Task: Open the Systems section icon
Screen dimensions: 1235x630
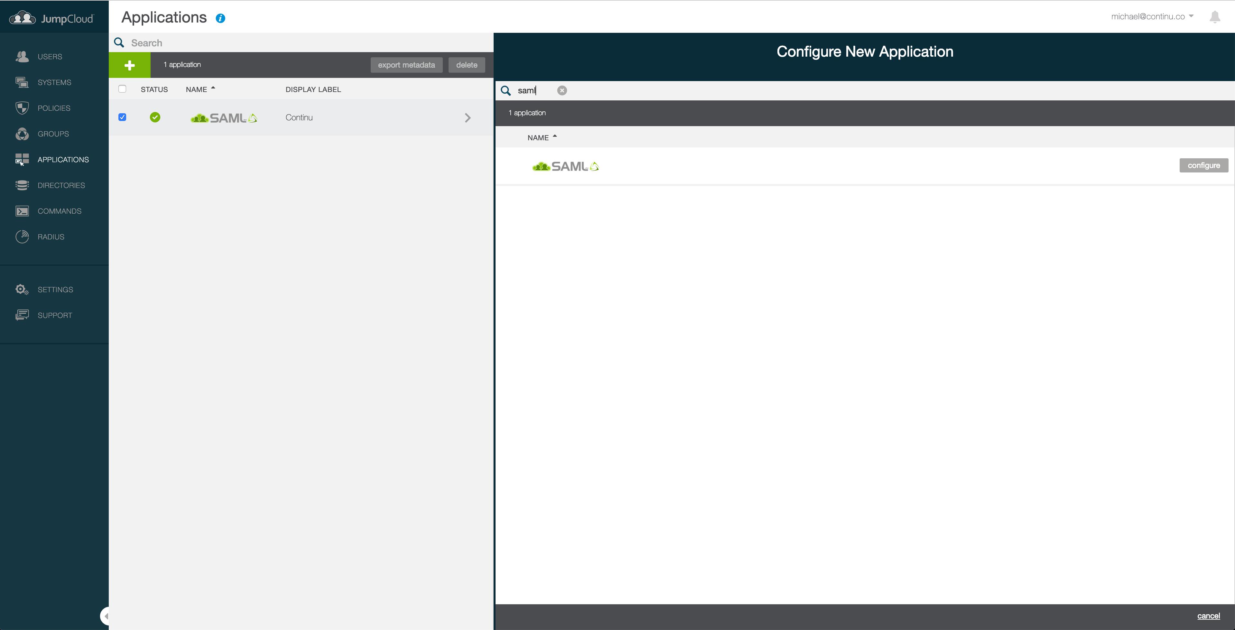Action: (22, 82)
